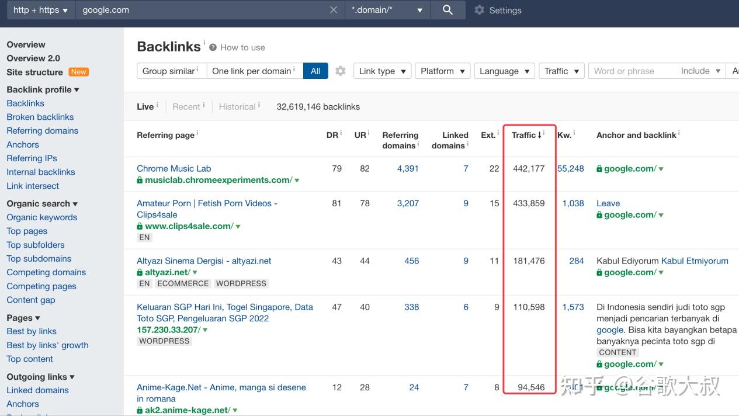This screenshot has height=416, width=739.
Task: Expand the Link type filter dropdown
Action: click(382, 71)
